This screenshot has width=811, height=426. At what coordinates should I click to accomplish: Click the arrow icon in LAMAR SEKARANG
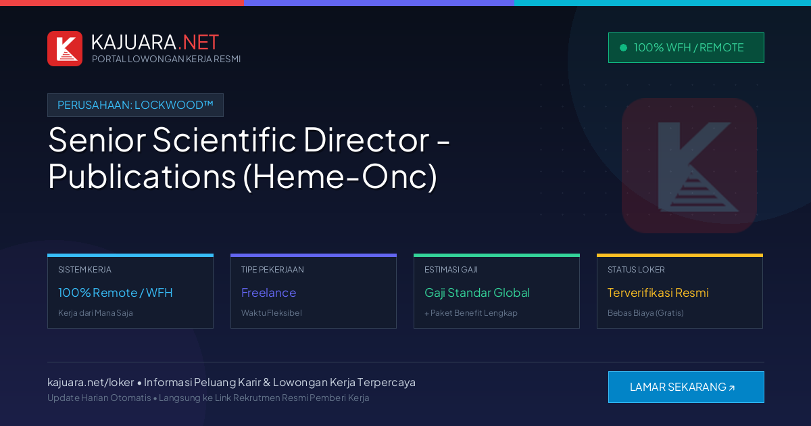coord(732,388)
